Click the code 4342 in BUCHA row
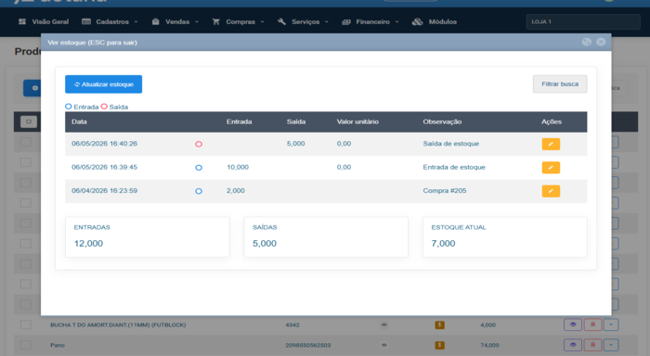650x356 pixels. pos(292,325)
